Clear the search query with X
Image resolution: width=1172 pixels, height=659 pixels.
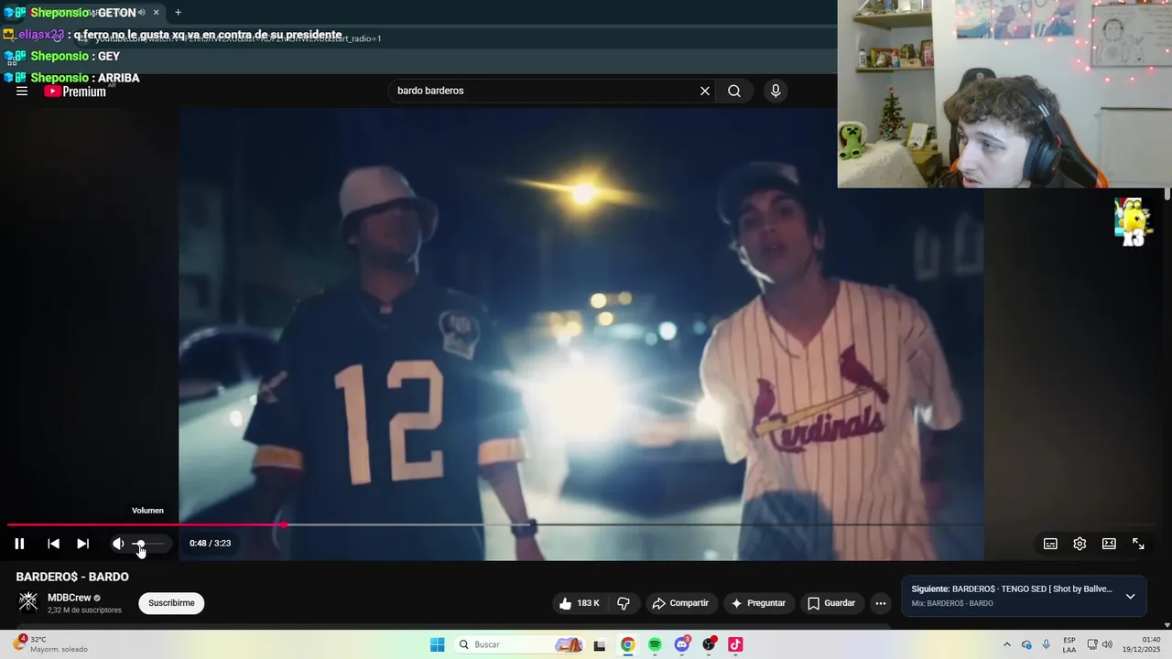(705, 91)
